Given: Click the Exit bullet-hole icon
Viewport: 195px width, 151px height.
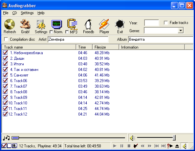Looking at the screenshot, I should [x=120, y=24].
